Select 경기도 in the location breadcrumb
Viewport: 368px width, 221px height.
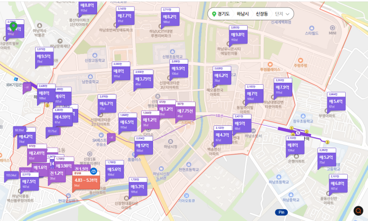(x=223, y=14)
